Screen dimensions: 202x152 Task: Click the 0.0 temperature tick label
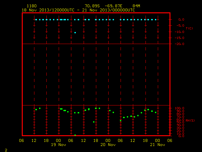pos(181,20)
